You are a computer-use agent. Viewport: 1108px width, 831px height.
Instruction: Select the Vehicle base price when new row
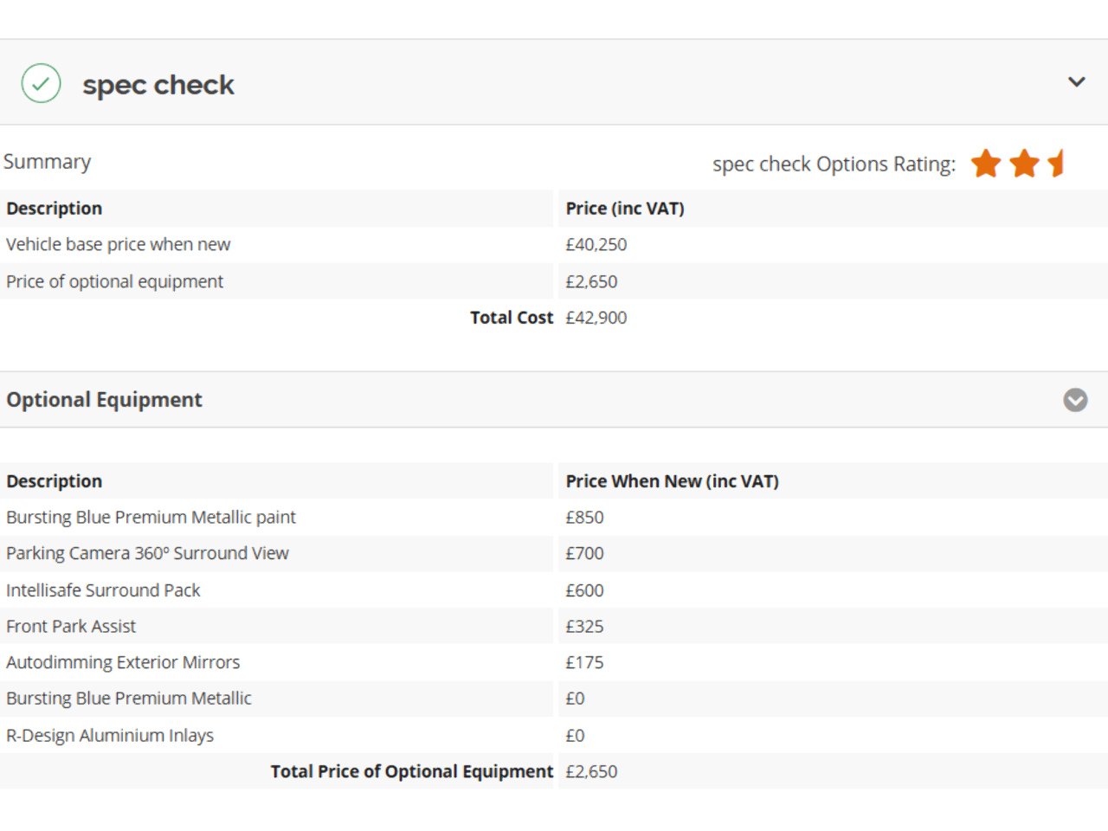119,245
